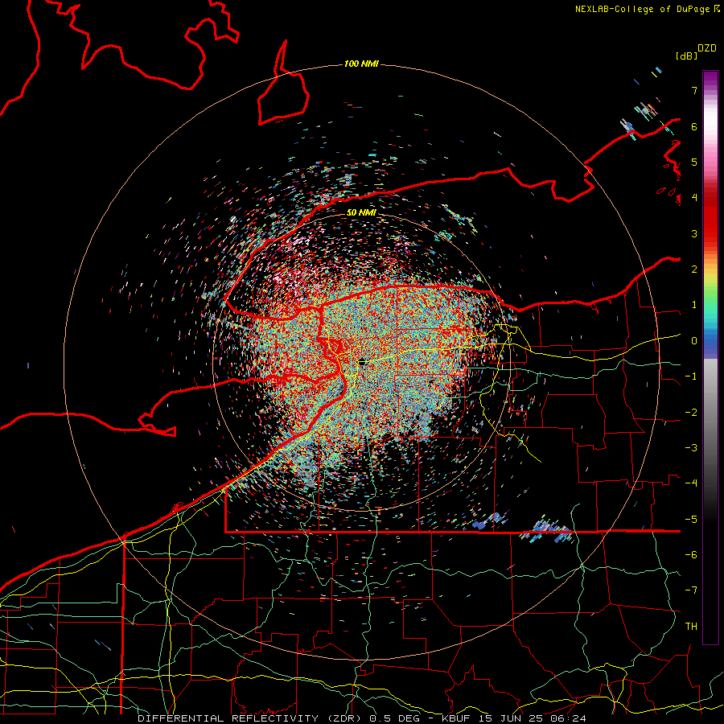Viewport: 724px width, 724px height.
Task: Click the -1 value on color scale
Action: [x=691, y=376]
